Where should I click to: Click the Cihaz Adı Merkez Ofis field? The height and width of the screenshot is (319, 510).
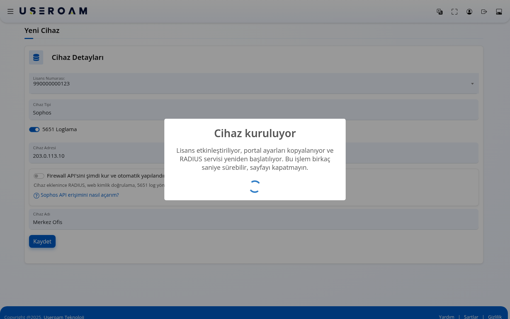[x=254, y=219]
